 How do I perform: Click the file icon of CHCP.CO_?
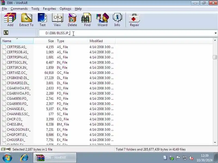[x=4, y=119]
